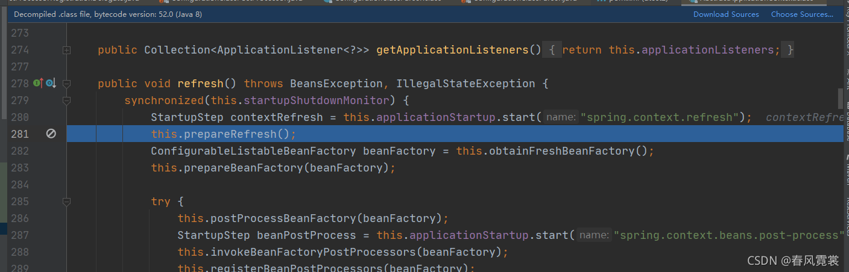Toggle the breakpoint icon on line 281
Image resolution: width=849 pixels, height=272 pixels.
pos(51,134)
